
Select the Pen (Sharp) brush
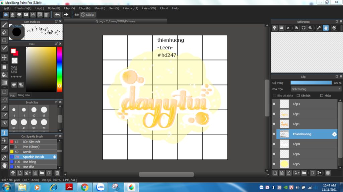(x=33, y=147)
